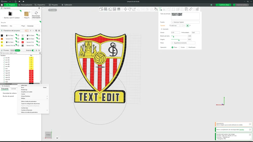253x142 pixels.
Task: Open the Assembly view icon
Action: [x=197, y=9]
